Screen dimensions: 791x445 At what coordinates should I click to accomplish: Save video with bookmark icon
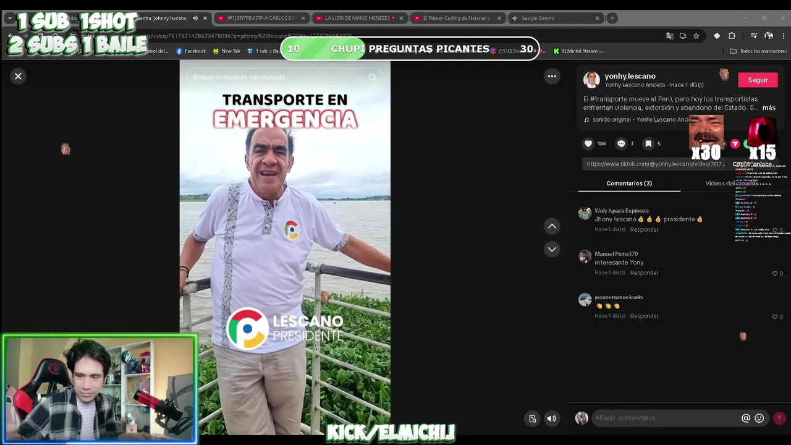tap(648, 143)
